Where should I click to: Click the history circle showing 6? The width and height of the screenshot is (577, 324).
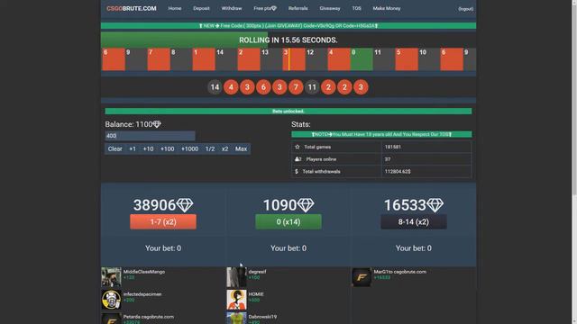click(263, 87)
